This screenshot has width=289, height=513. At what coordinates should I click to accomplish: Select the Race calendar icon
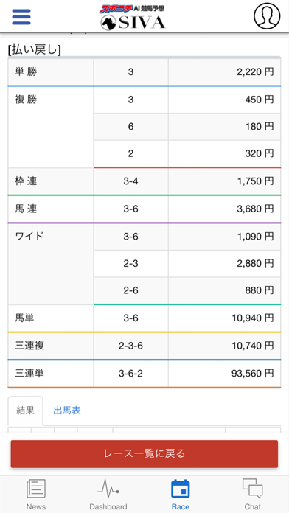pyautogui.click(x=181, y=489)
